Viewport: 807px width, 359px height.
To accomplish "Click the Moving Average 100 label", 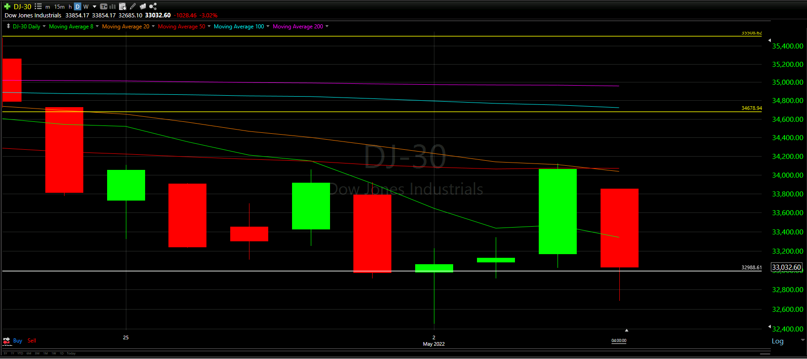I will (x=239, y=27).
